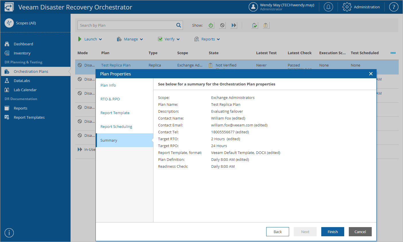Click 'Veeam Default Template, DOCX (edited)' value
This screenshot has height=242, width=403.
pos(246,153)
